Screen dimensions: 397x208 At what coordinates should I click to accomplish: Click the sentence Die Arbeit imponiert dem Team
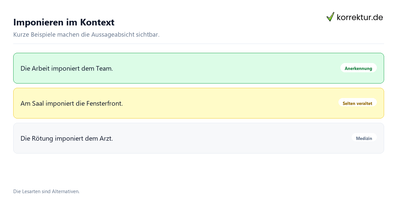coord(67,69)
